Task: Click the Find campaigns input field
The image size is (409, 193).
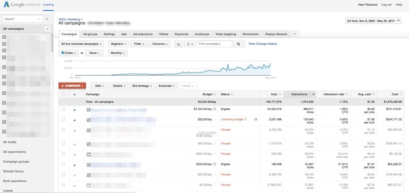Action: pos(214,44)
